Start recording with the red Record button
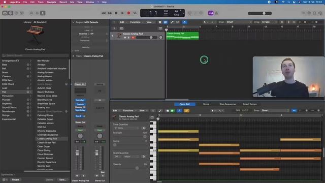Screen dimensions: 325x183 [x=128, y=13]
